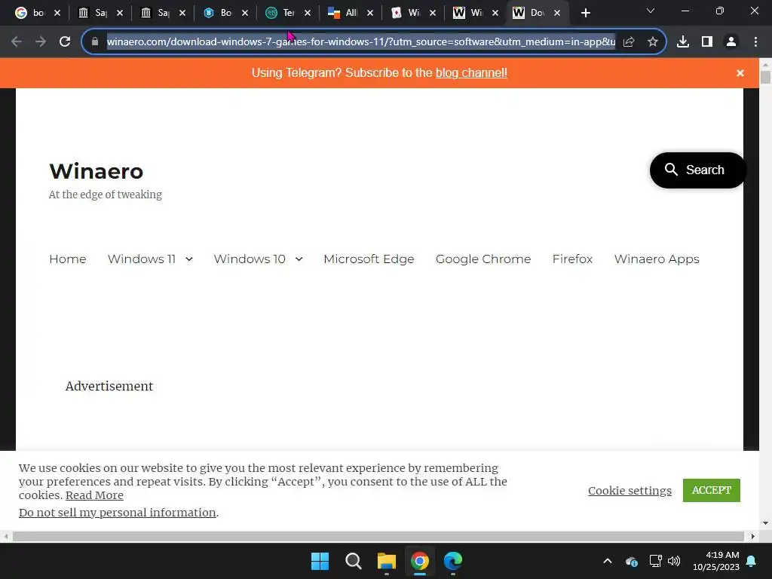Open the volume speaker tray icon
The width and height of the screenshot is (772, 579).
[674, 561]
